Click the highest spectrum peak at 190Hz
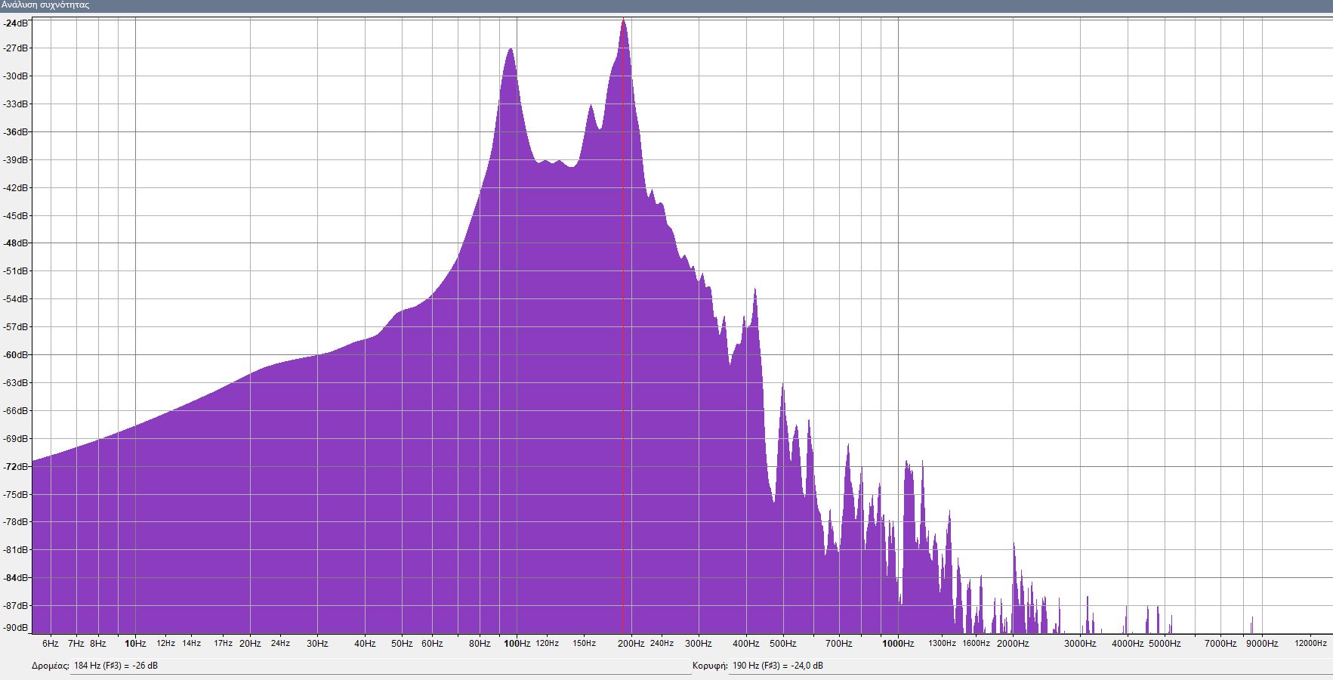The height and width of the screenshot is (680, 1333). point(623,23)
